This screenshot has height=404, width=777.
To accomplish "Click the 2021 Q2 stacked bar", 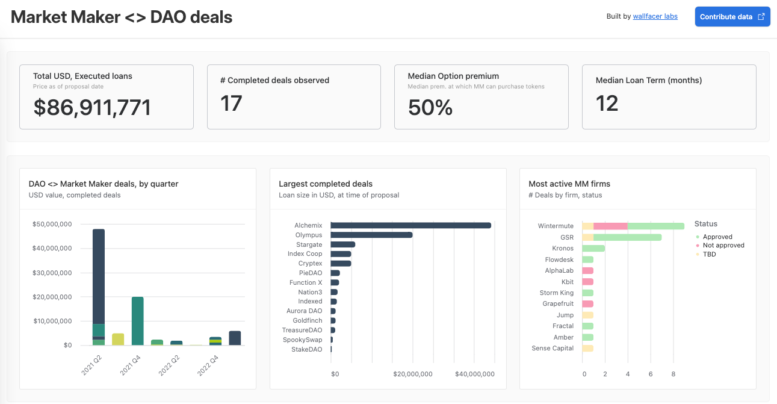I will (99, 287).
